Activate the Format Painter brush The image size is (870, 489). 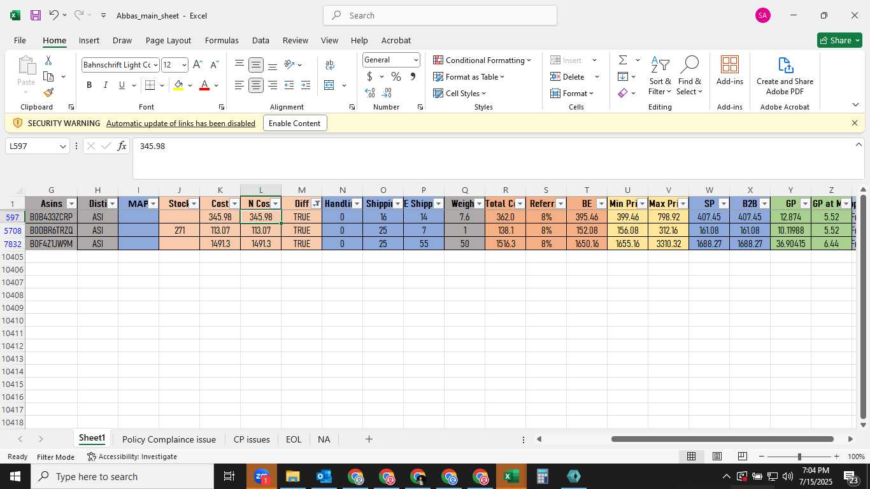[48, 93]
